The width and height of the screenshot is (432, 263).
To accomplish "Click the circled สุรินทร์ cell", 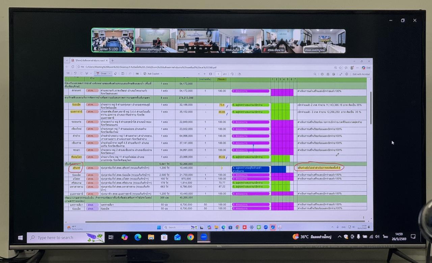I will (76, 167).
